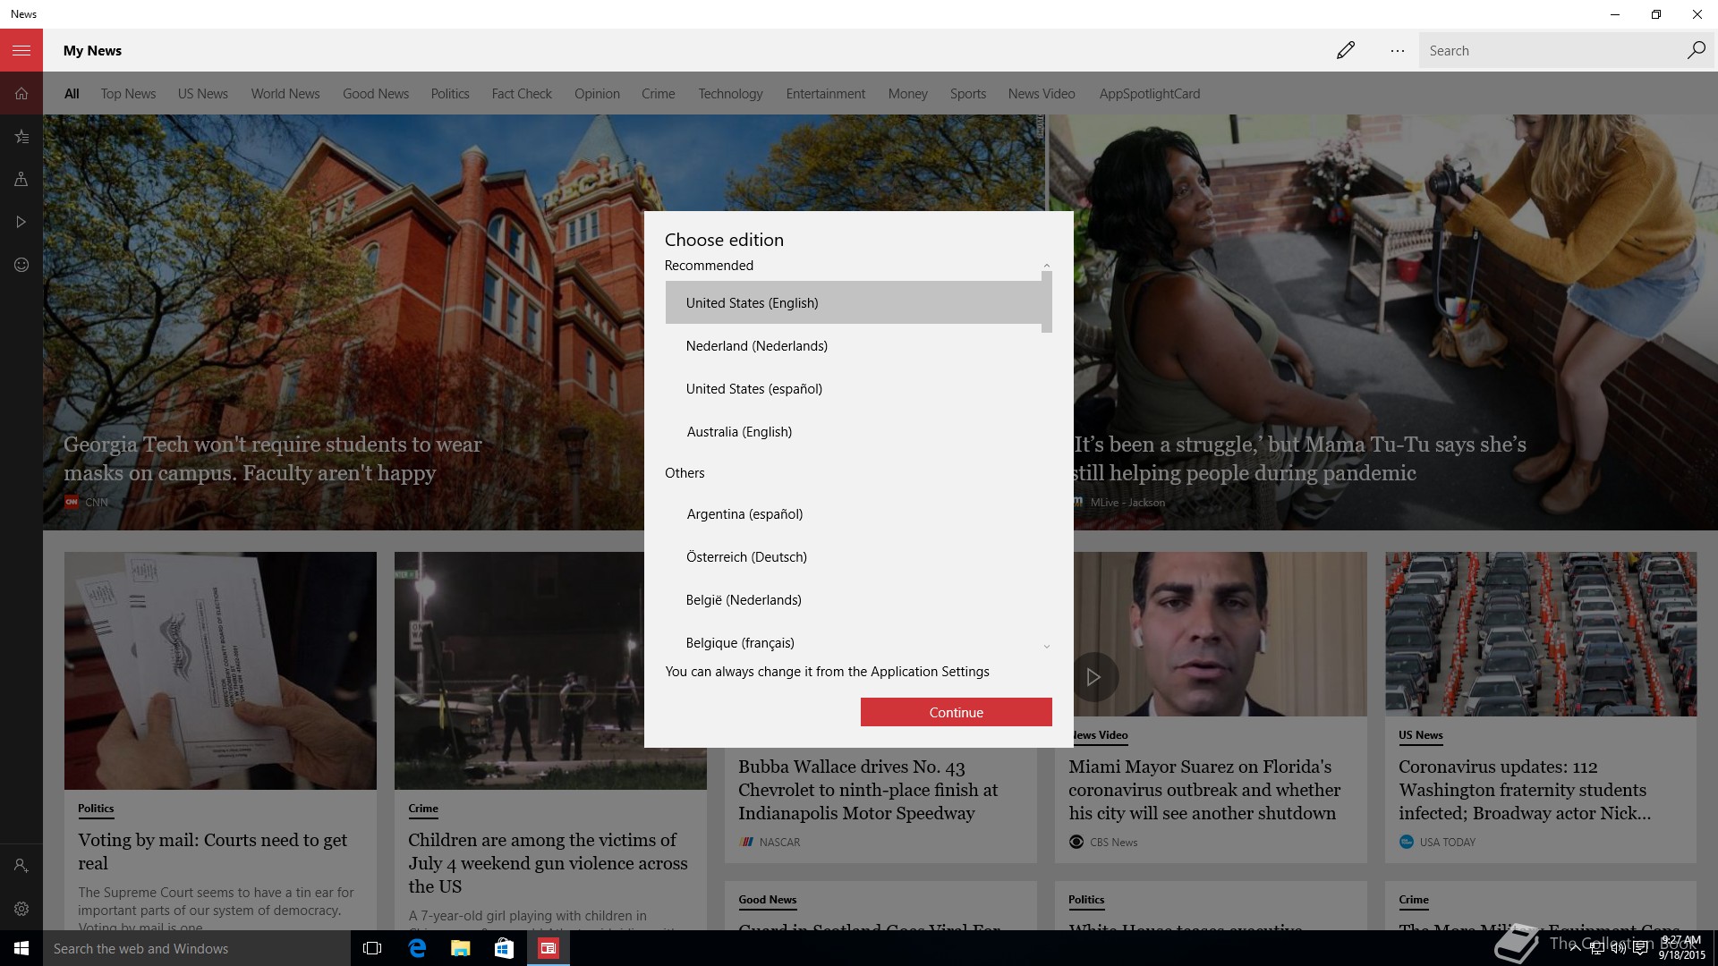The image size is (1718, 966).
Task: Click the edition list scrollbar thumb
Action: [1046, 302]
